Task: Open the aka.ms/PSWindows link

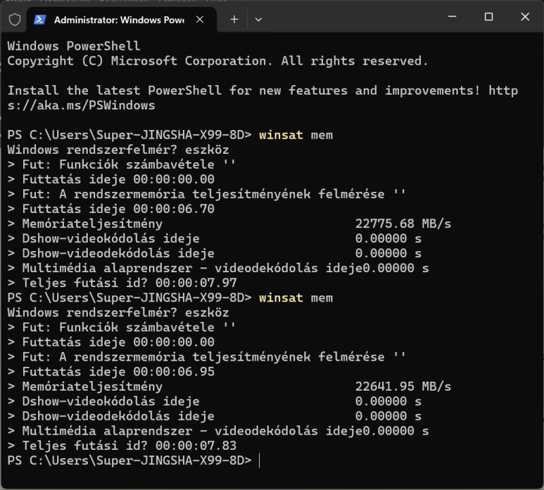Action: point(262,98)
